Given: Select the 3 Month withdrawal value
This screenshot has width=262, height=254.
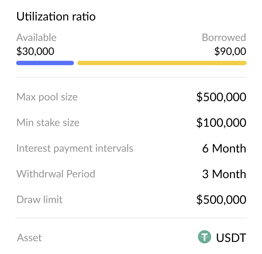Looking at the screenshot, I should 224,174.
